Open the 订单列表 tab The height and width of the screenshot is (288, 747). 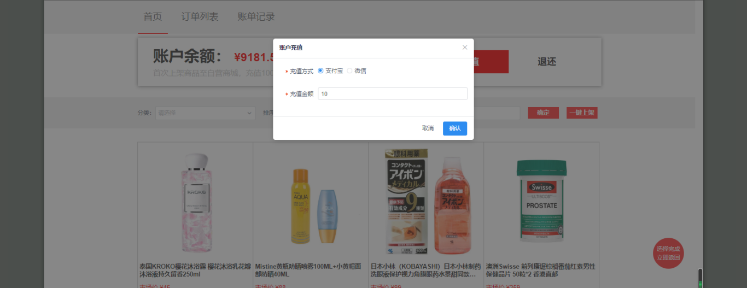click(200, 17)
